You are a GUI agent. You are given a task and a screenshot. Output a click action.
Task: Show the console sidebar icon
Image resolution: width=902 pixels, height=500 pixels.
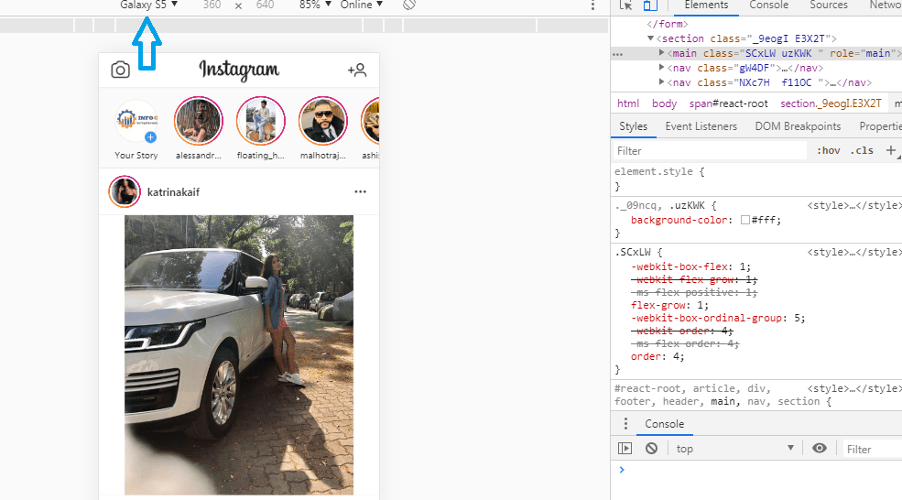625,448
